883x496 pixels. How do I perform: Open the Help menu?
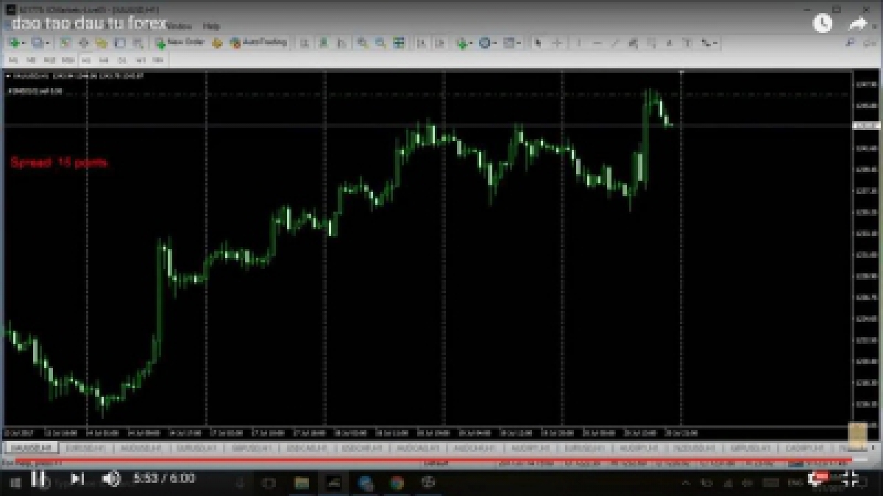[x=211, y=26]
